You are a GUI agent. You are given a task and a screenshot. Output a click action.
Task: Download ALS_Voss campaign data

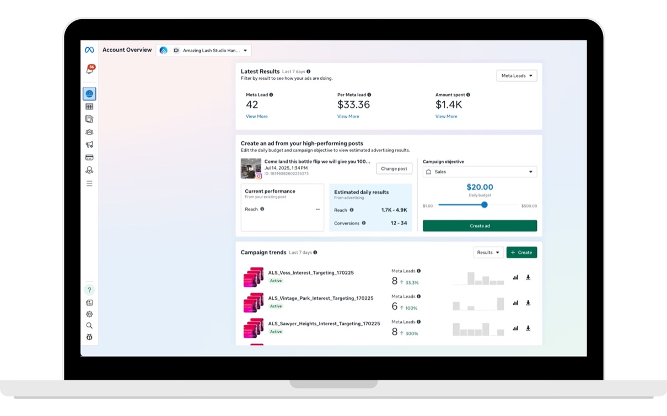click(528, 277)
